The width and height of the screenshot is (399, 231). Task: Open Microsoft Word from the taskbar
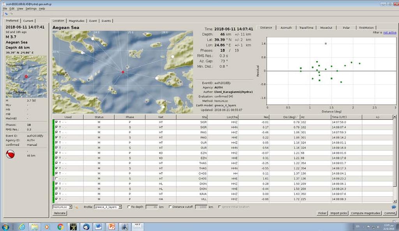click(99, 226)
